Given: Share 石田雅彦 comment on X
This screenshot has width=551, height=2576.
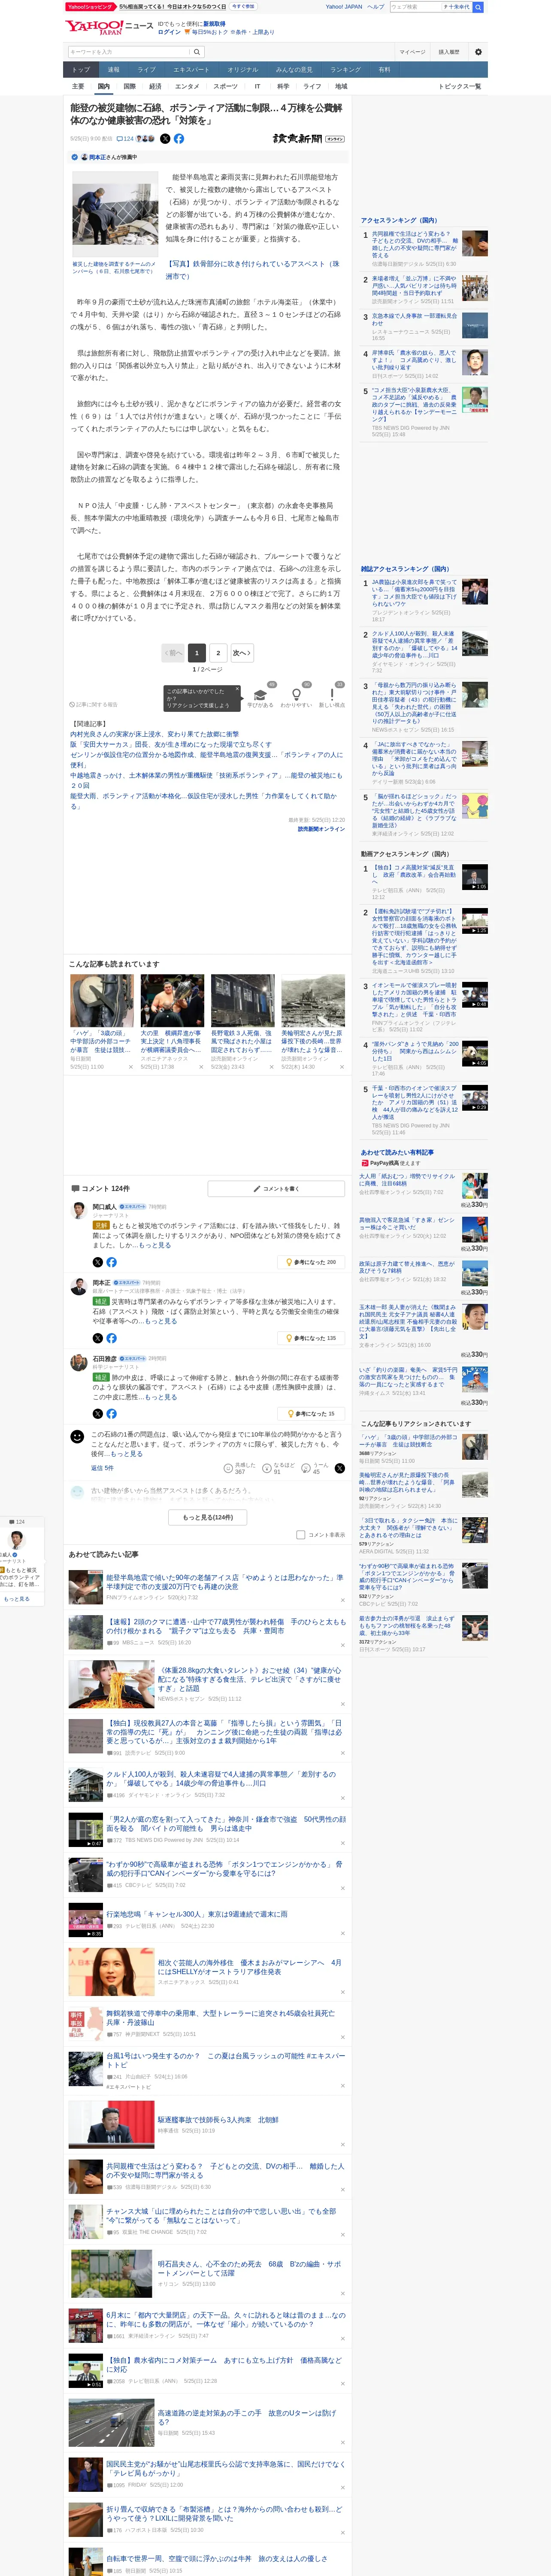Looking at the screenshot, I should click(x=97, y=1414).
